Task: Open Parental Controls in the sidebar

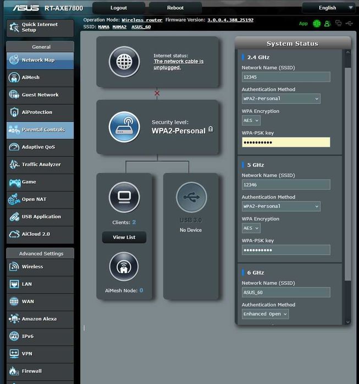Action: [40, 130]
